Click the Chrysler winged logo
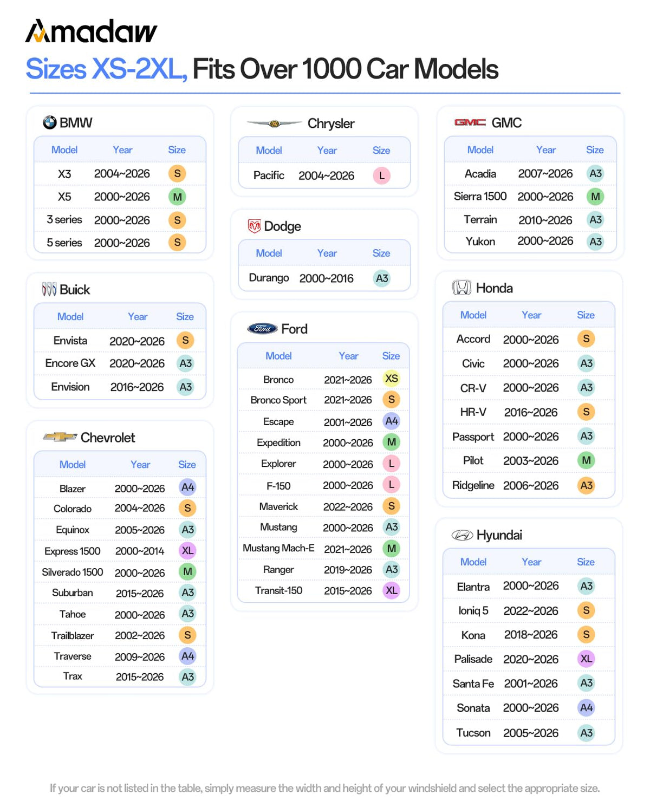The width and height of the screenshot is (650, 807). [x=275, y=123]
